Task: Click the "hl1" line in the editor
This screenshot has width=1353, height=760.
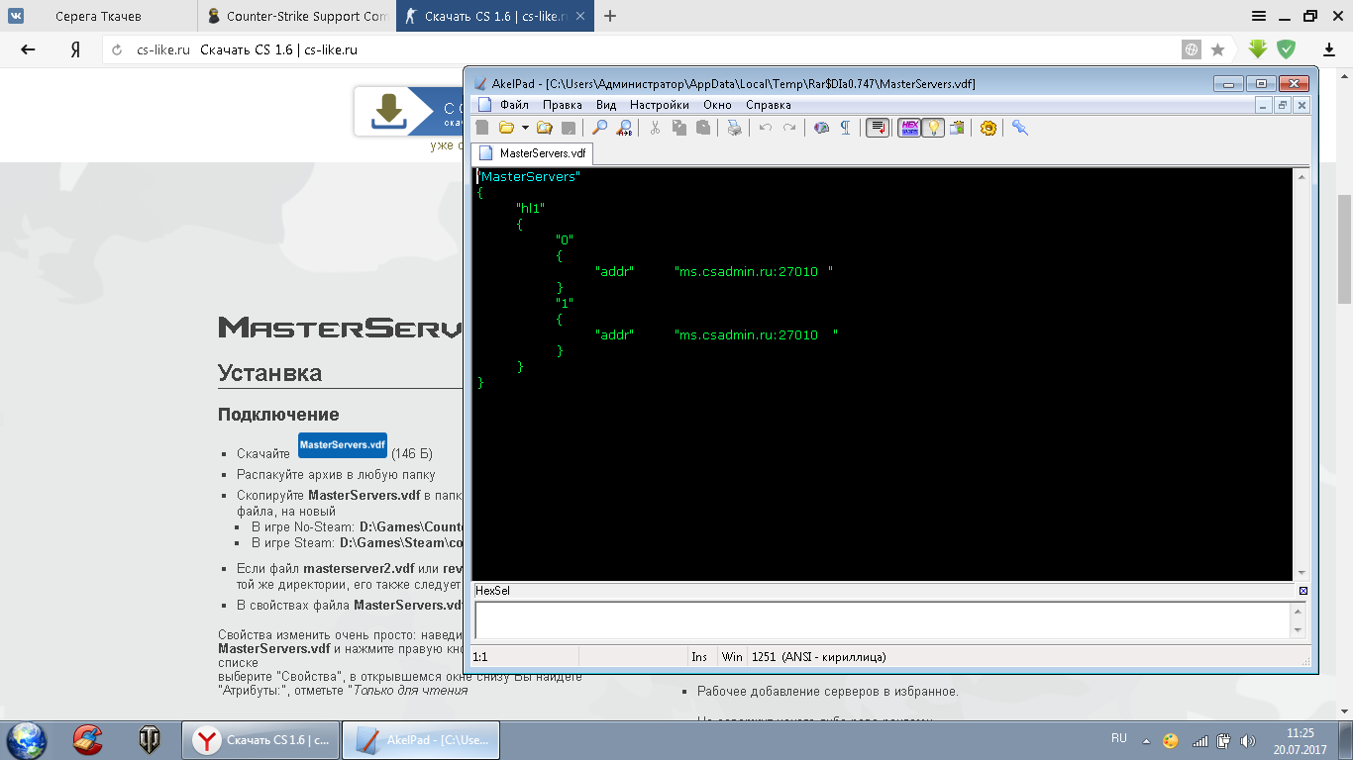Action: click(530, 208)
